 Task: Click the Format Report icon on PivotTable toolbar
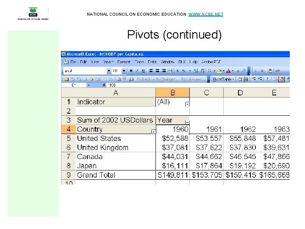click(x=240, y=79)
